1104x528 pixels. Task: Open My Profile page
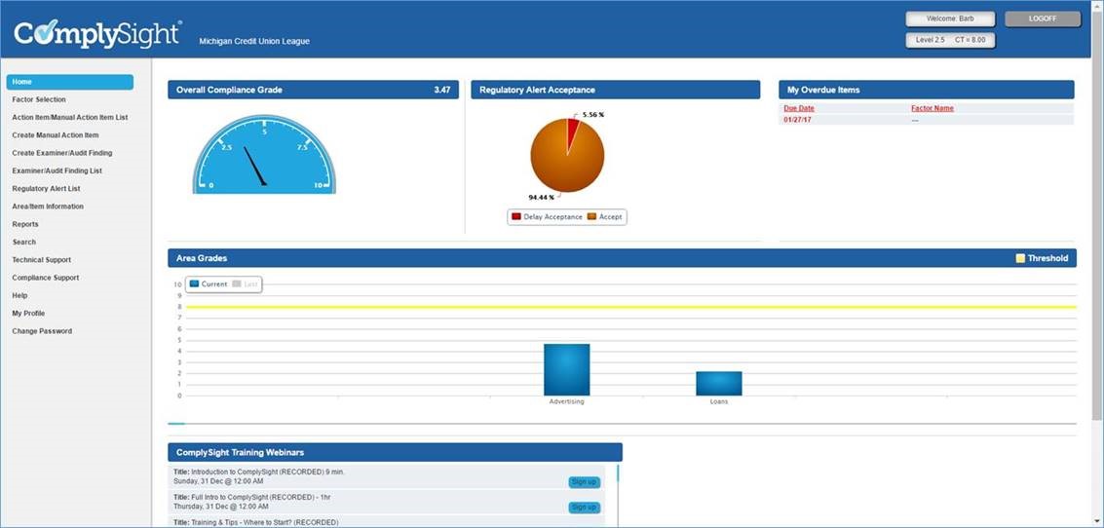click(28, 314)
